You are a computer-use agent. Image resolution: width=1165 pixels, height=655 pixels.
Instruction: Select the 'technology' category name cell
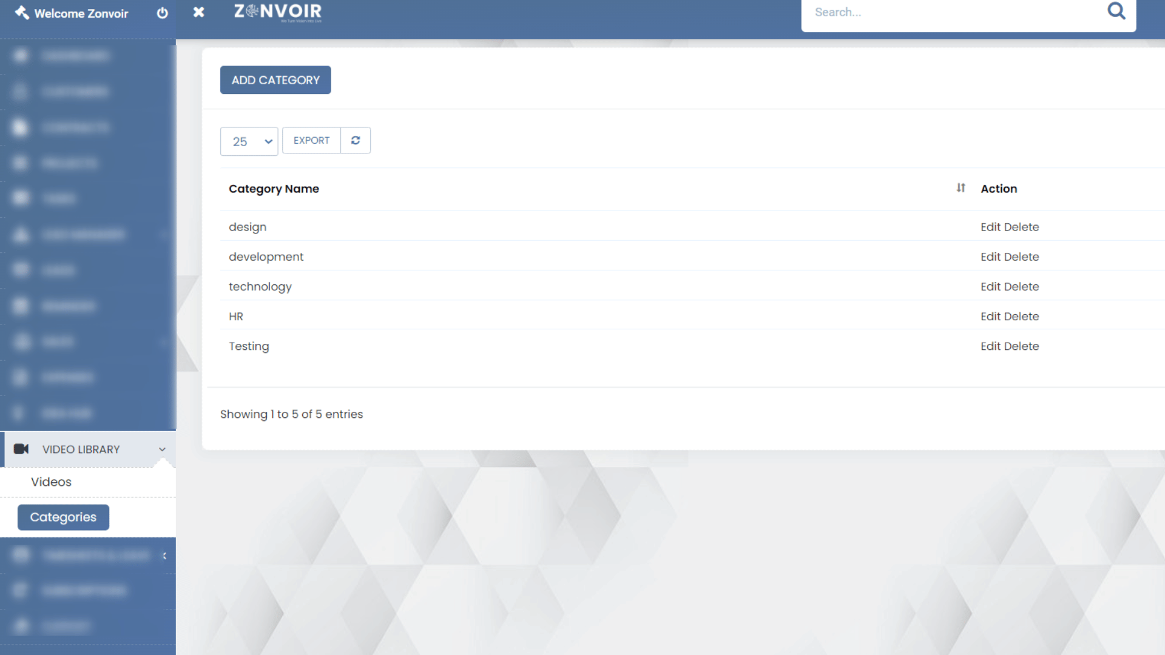[x=260, y=286]
